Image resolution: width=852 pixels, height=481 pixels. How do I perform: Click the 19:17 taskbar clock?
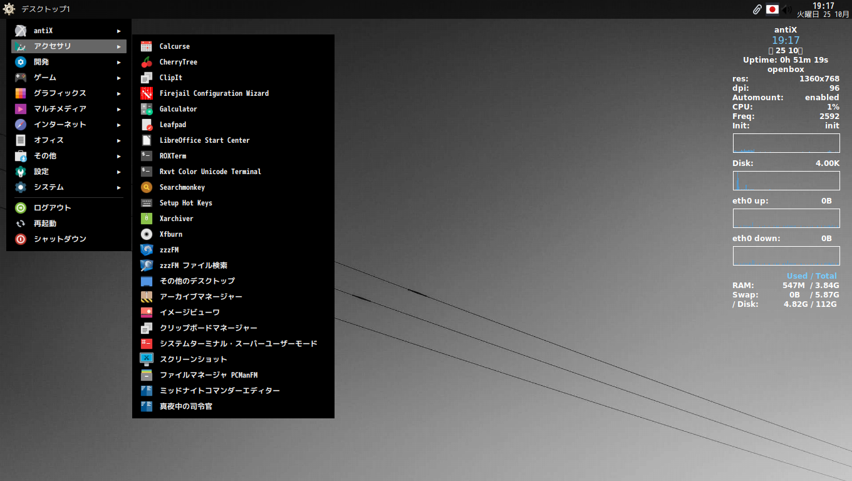[x=823, y=6]
